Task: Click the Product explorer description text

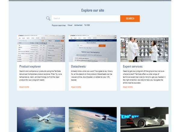Action: coord(41,76)
